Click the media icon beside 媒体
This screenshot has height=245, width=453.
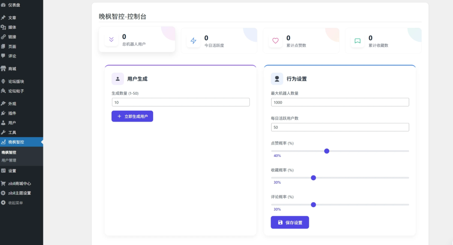tap(3, 27)
